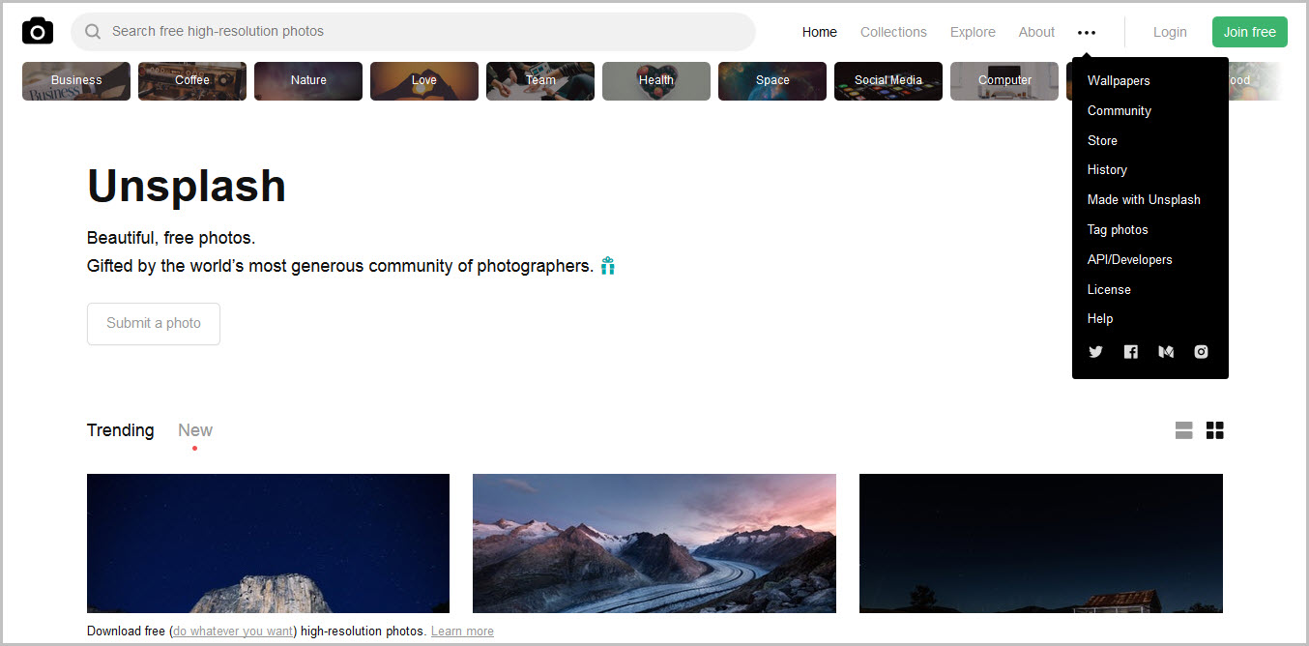Open Unsplash Instagram icon
1309x646 pixels.
coord(1201,352)
